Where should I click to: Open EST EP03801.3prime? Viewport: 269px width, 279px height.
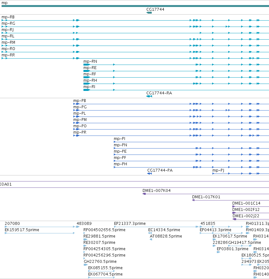coord(233,249)
